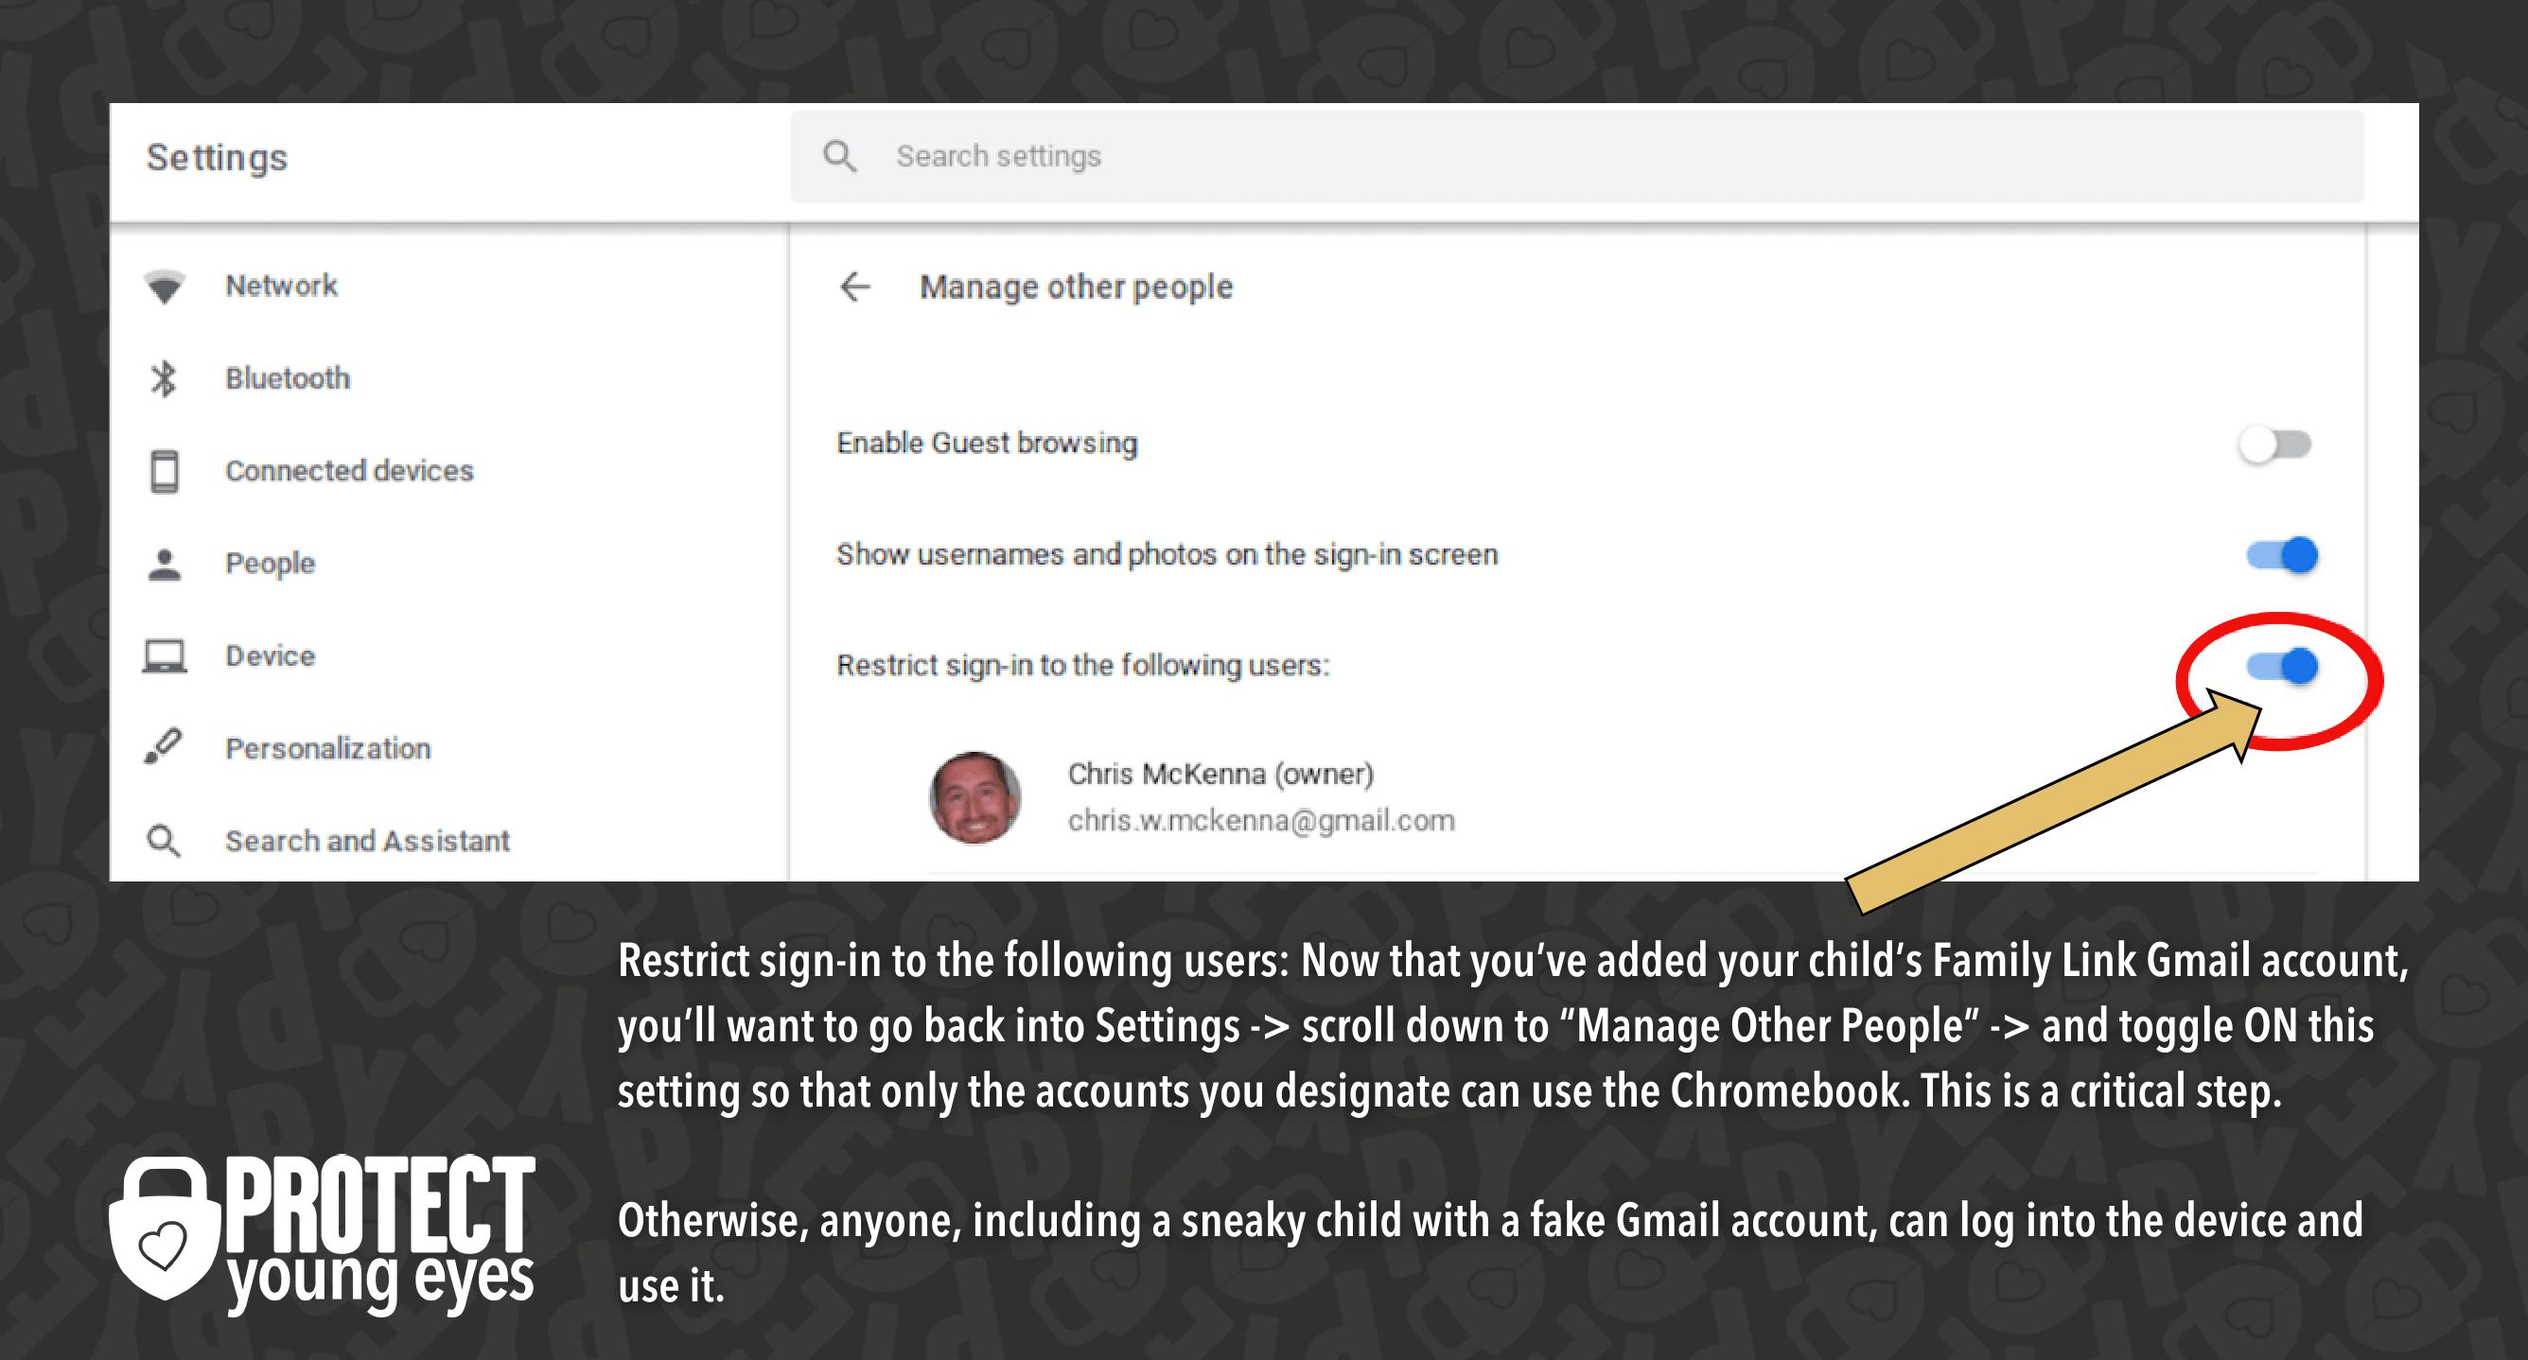
Task: Click the Chris McKenna (owner) name
Action: pos(1220,775)
